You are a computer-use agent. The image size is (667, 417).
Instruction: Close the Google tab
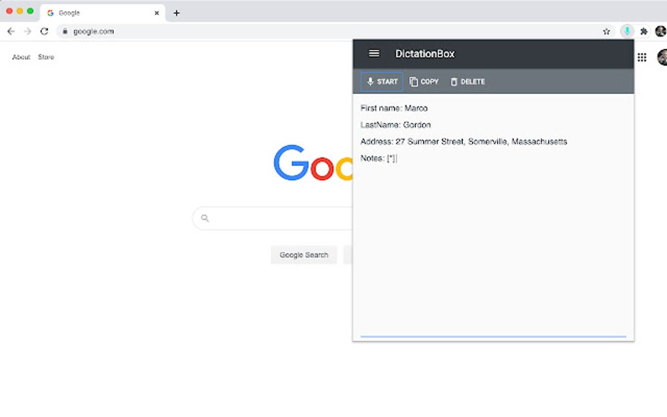click(157, 13)
